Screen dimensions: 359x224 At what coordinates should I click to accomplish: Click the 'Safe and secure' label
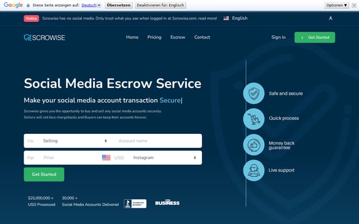pos(286,94)
